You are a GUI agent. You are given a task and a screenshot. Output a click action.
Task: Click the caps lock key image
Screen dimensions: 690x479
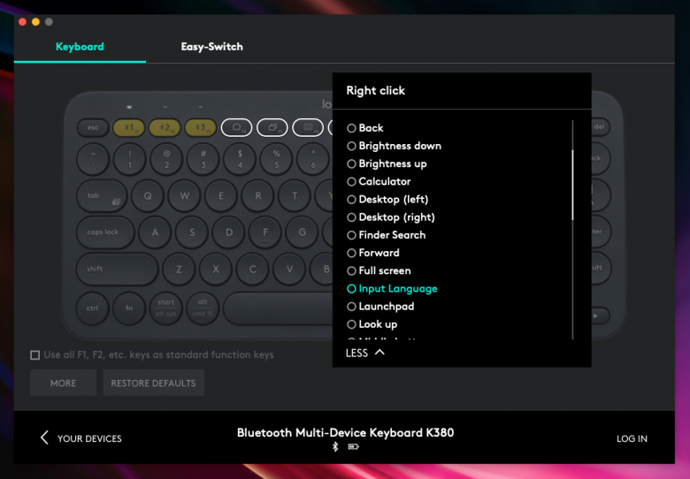[105, 232]
